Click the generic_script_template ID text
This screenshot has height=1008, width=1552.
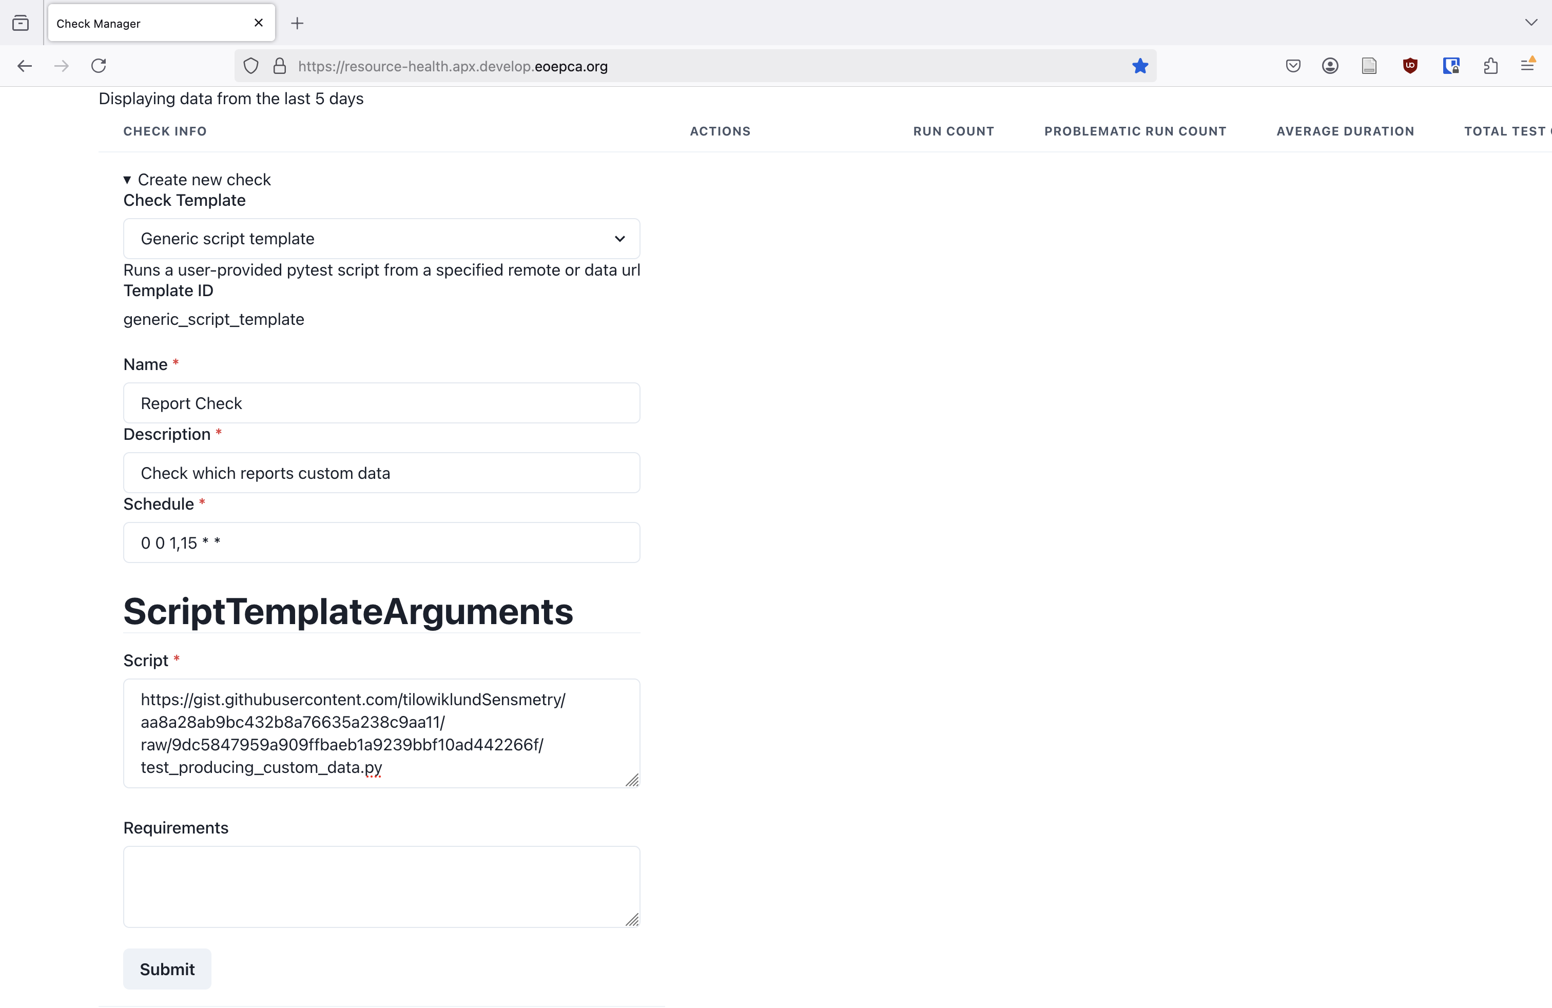[x=214, y=319]
